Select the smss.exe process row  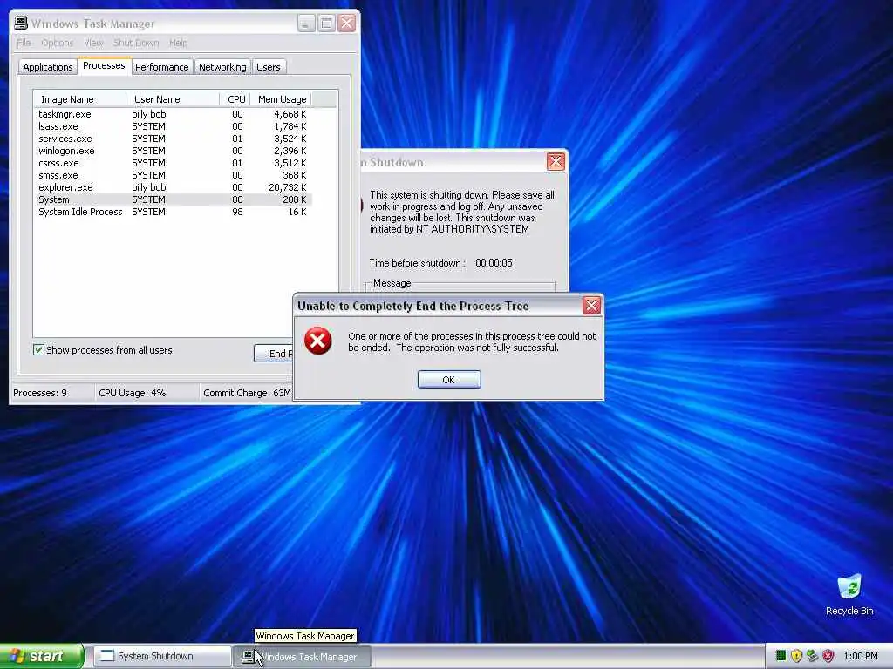[173, 175]
